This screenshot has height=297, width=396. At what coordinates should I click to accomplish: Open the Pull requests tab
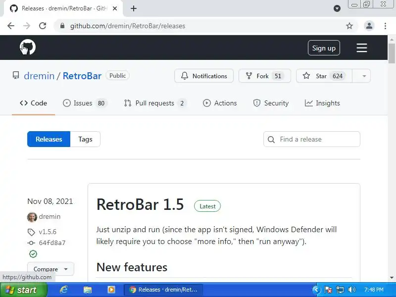(155, 103)
